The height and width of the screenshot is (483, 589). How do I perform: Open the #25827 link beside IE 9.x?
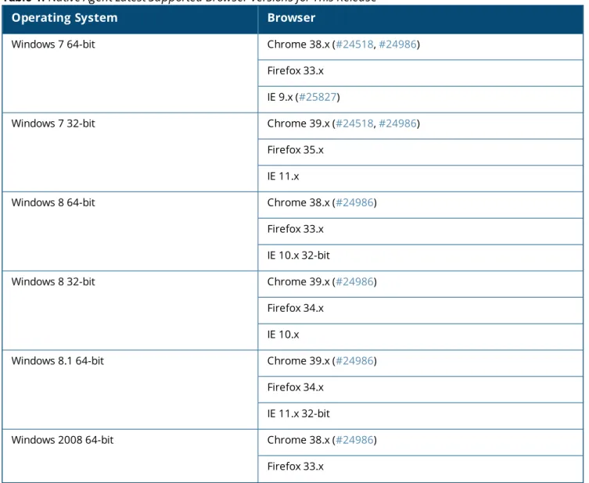318,97
